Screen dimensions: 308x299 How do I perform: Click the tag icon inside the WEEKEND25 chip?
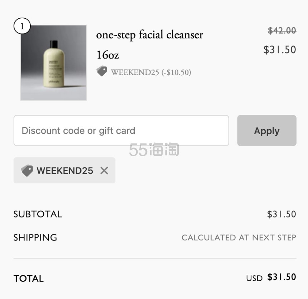27,170
